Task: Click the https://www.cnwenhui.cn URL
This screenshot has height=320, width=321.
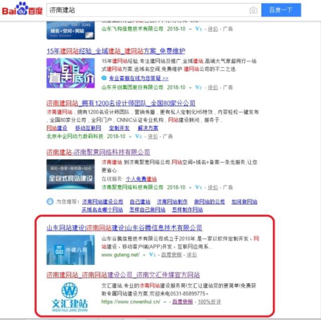Action: tap(131, 302)
